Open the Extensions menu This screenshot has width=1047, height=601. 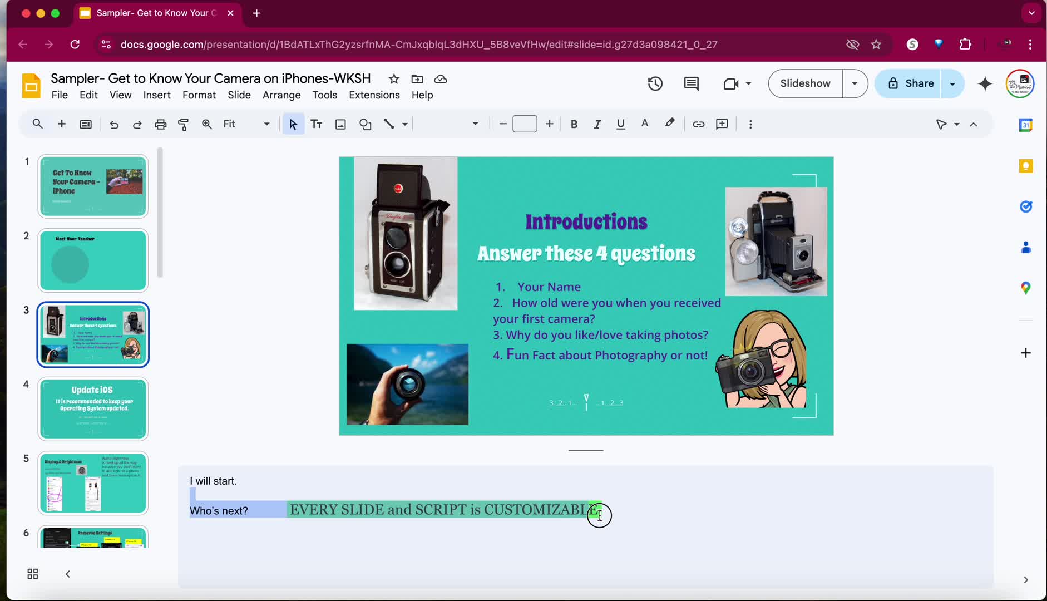point(374,95)
